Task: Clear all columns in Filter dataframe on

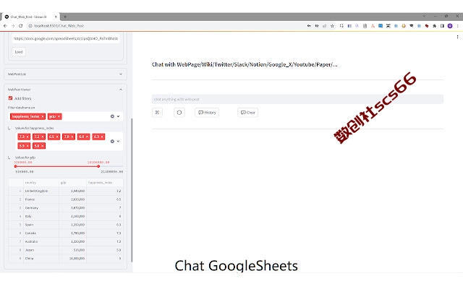Action: coord(112,116)
